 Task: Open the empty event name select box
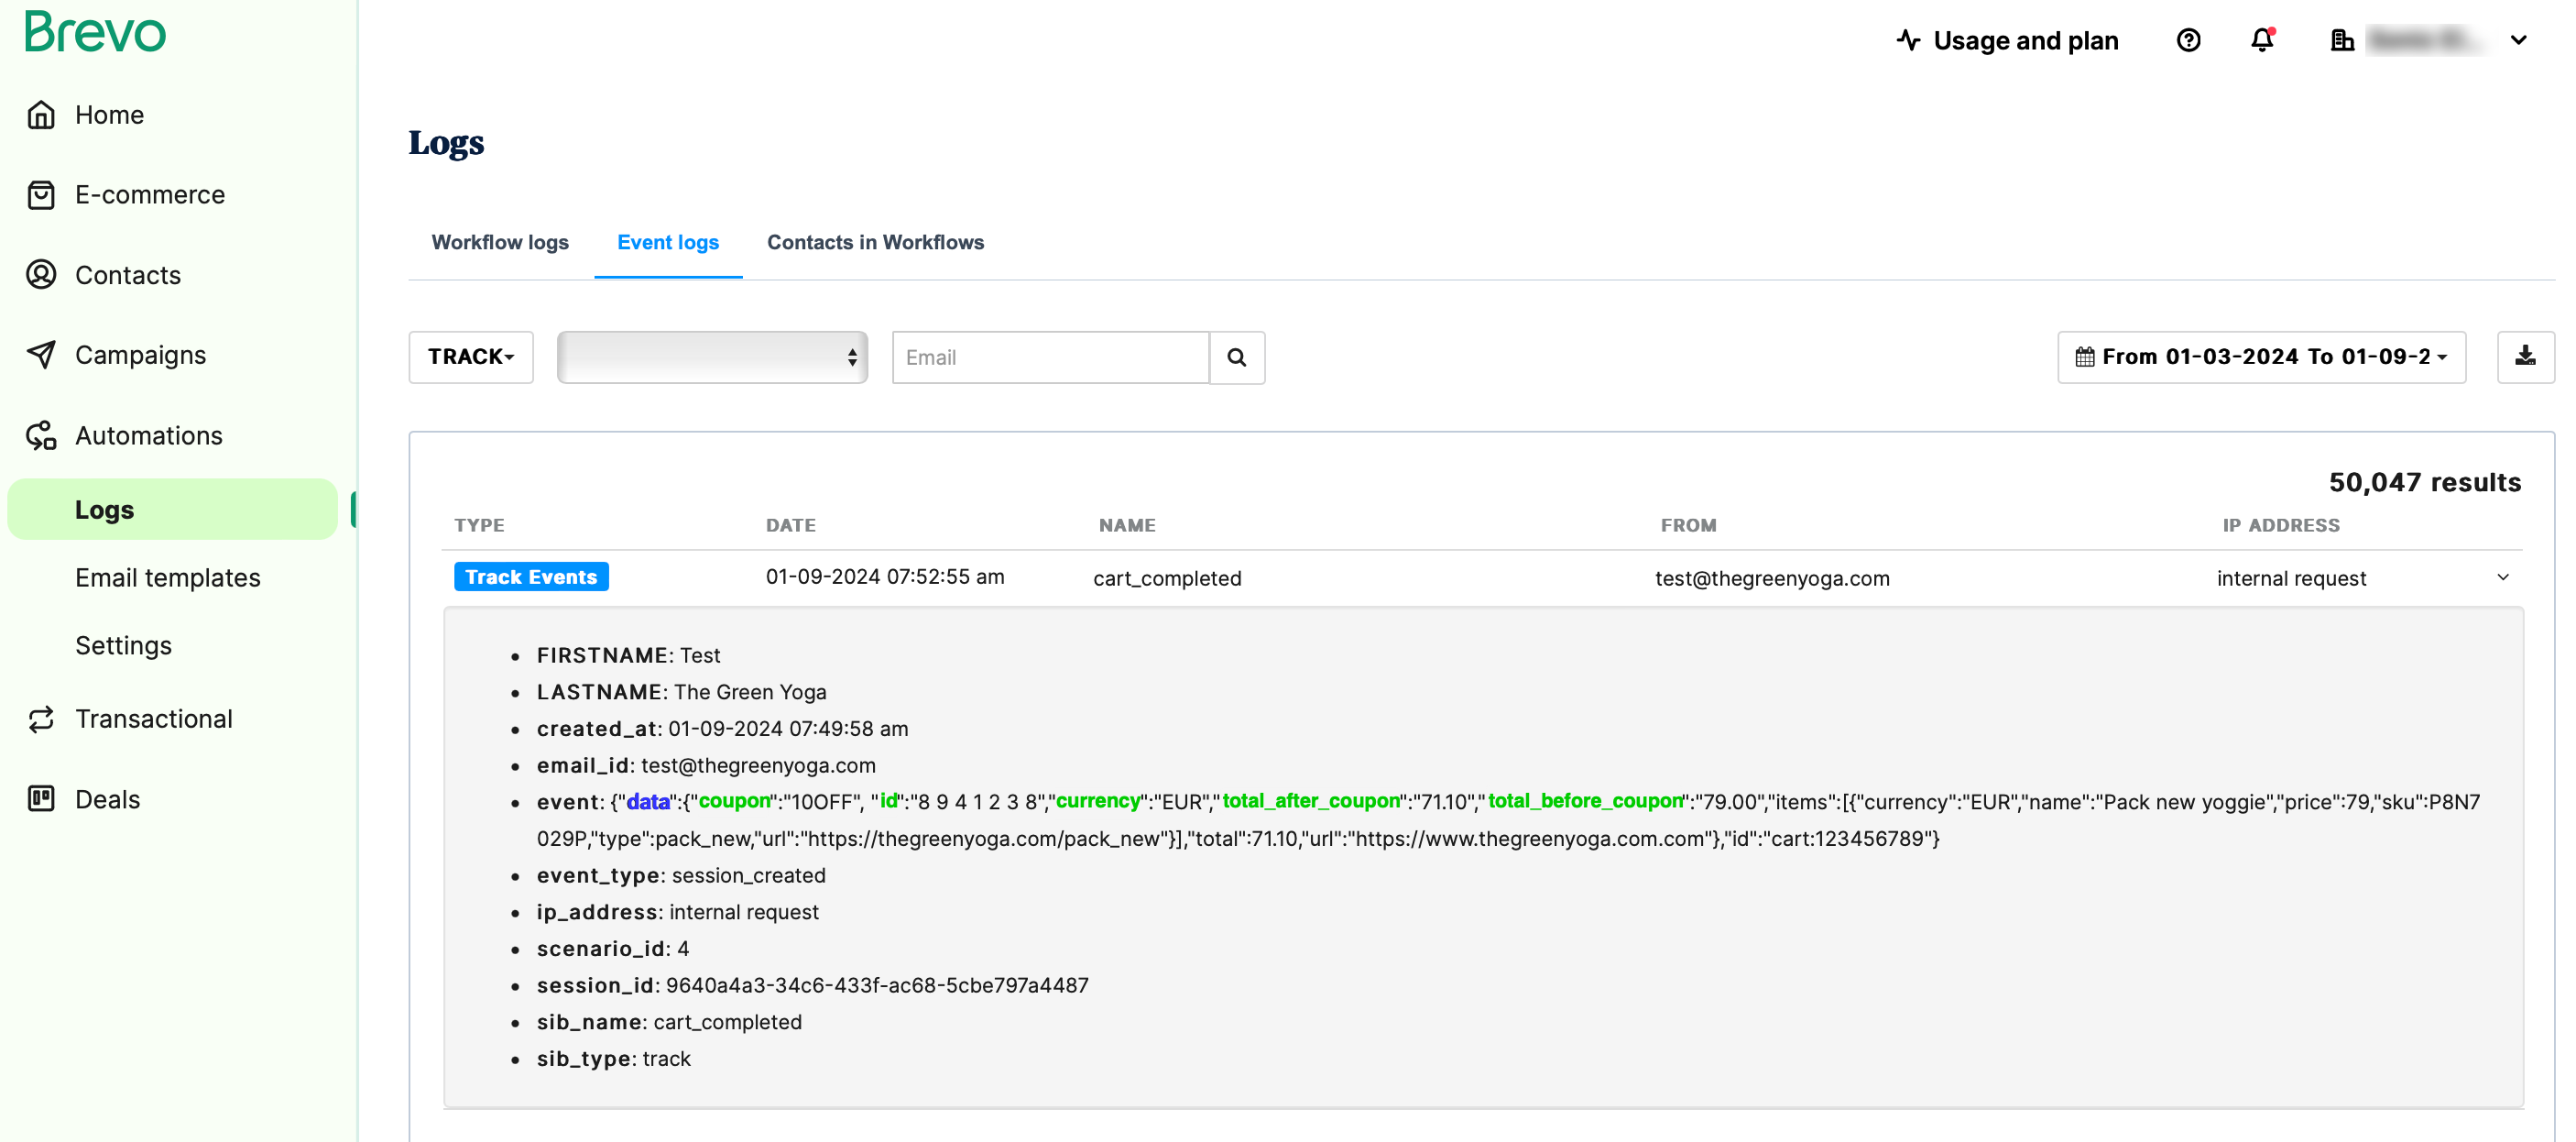click(x=712, y=357)
